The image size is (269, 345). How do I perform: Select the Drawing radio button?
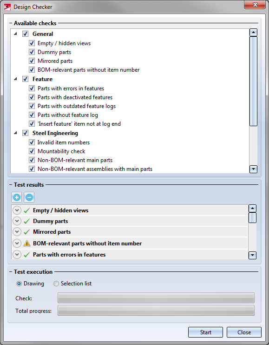(x=19, y=284)
